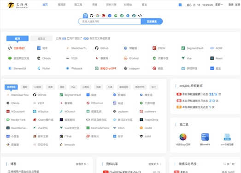Viewport: 241px width, 173px height.
Task: Open the css在线压缩 tool
Action: tap(227, 139)
